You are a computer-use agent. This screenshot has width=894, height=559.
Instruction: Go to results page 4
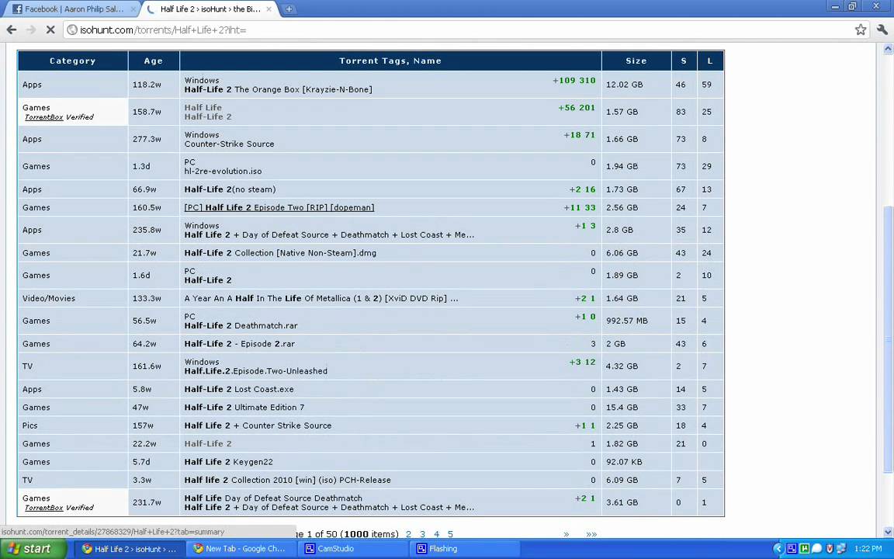pos(436,534)
